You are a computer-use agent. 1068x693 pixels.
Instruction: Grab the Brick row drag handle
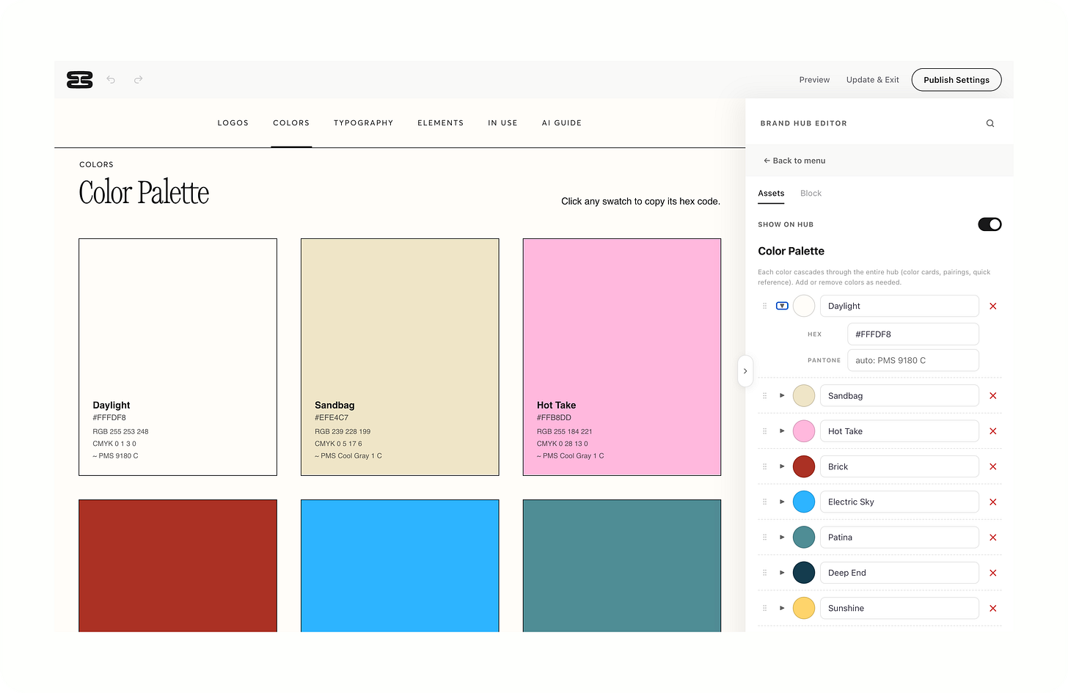(765, 466)
